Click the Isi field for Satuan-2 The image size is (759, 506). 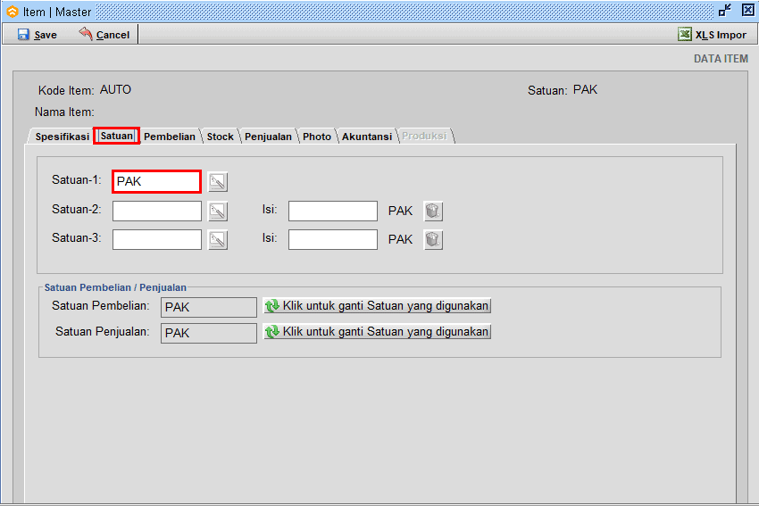click(x=333, y=211)
